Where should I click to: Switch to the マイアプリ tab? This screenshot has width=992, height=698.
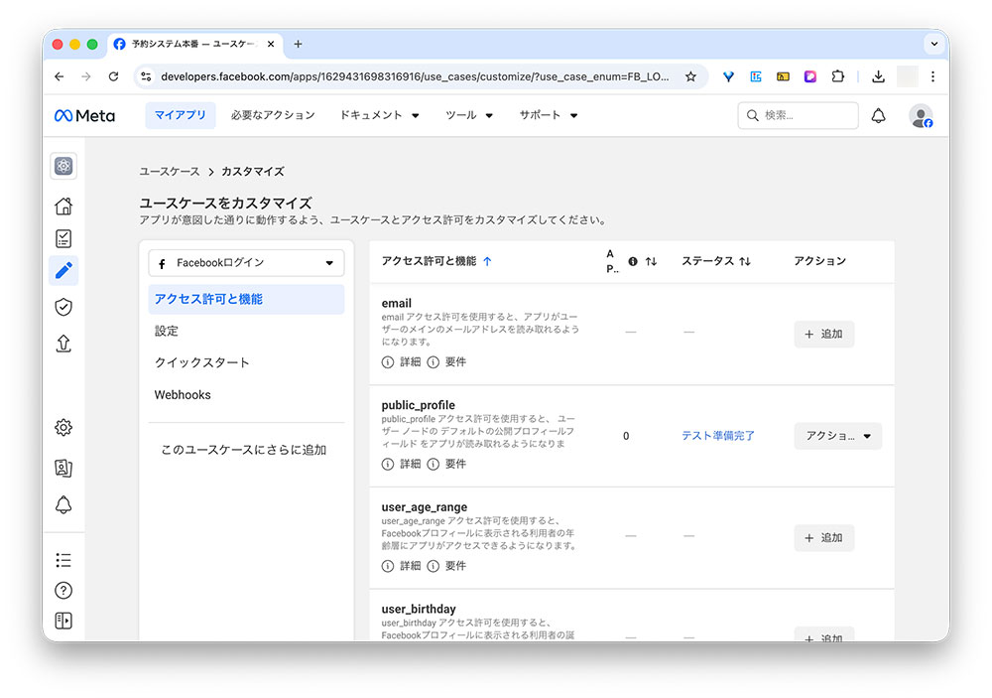coord(180,115)
